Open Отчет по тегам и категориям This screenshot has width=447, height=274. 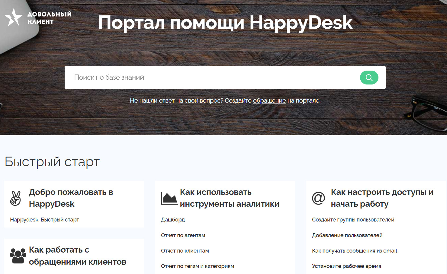(198, 266)
